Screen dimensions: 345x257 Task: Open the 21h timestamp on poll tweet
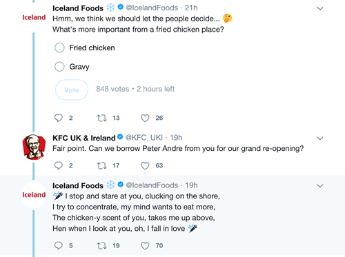[x=191, y=8]
